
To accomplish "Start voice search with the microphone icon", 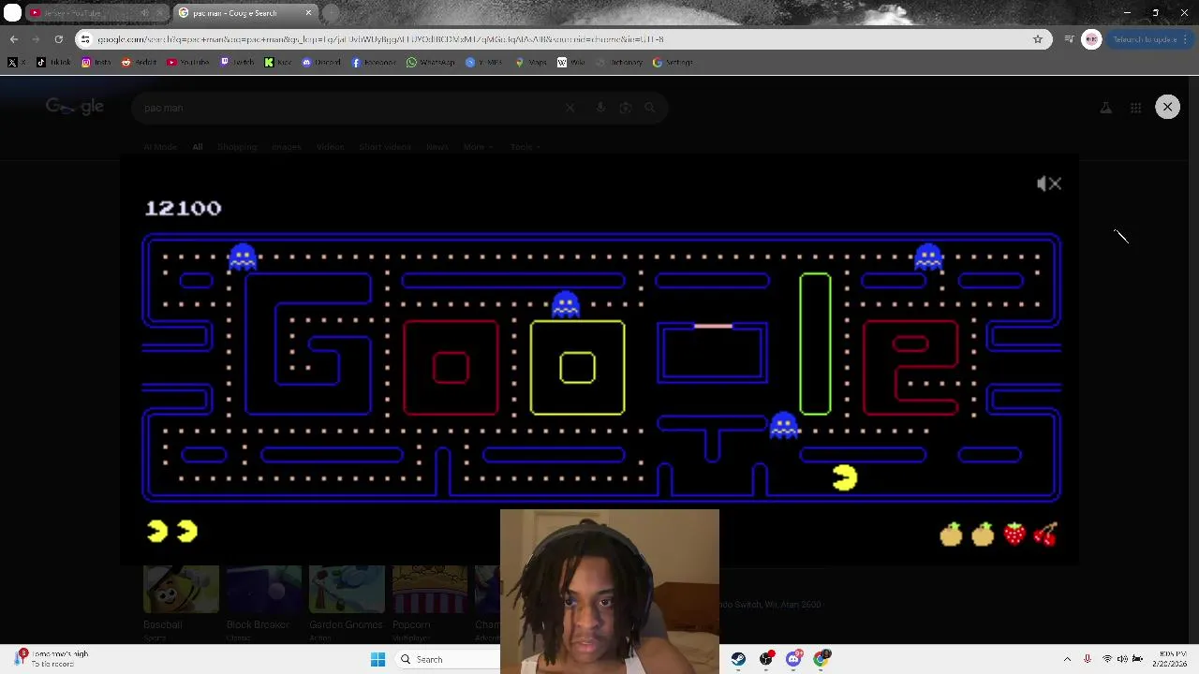I will [600, 108].
